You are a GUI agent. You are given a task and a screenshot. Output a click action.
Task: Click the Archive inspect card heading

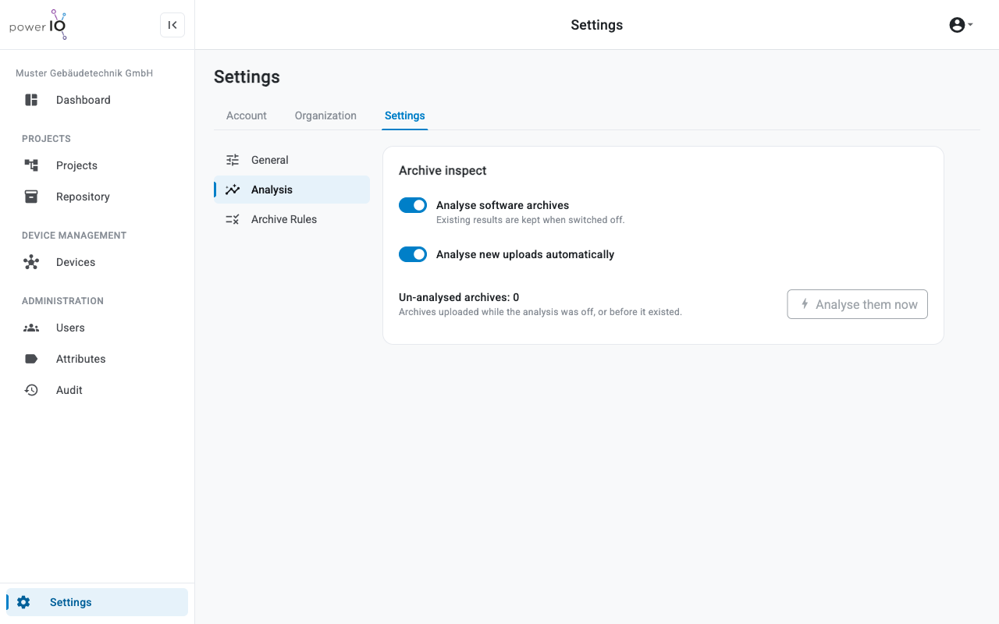click(x=443, y=171)
